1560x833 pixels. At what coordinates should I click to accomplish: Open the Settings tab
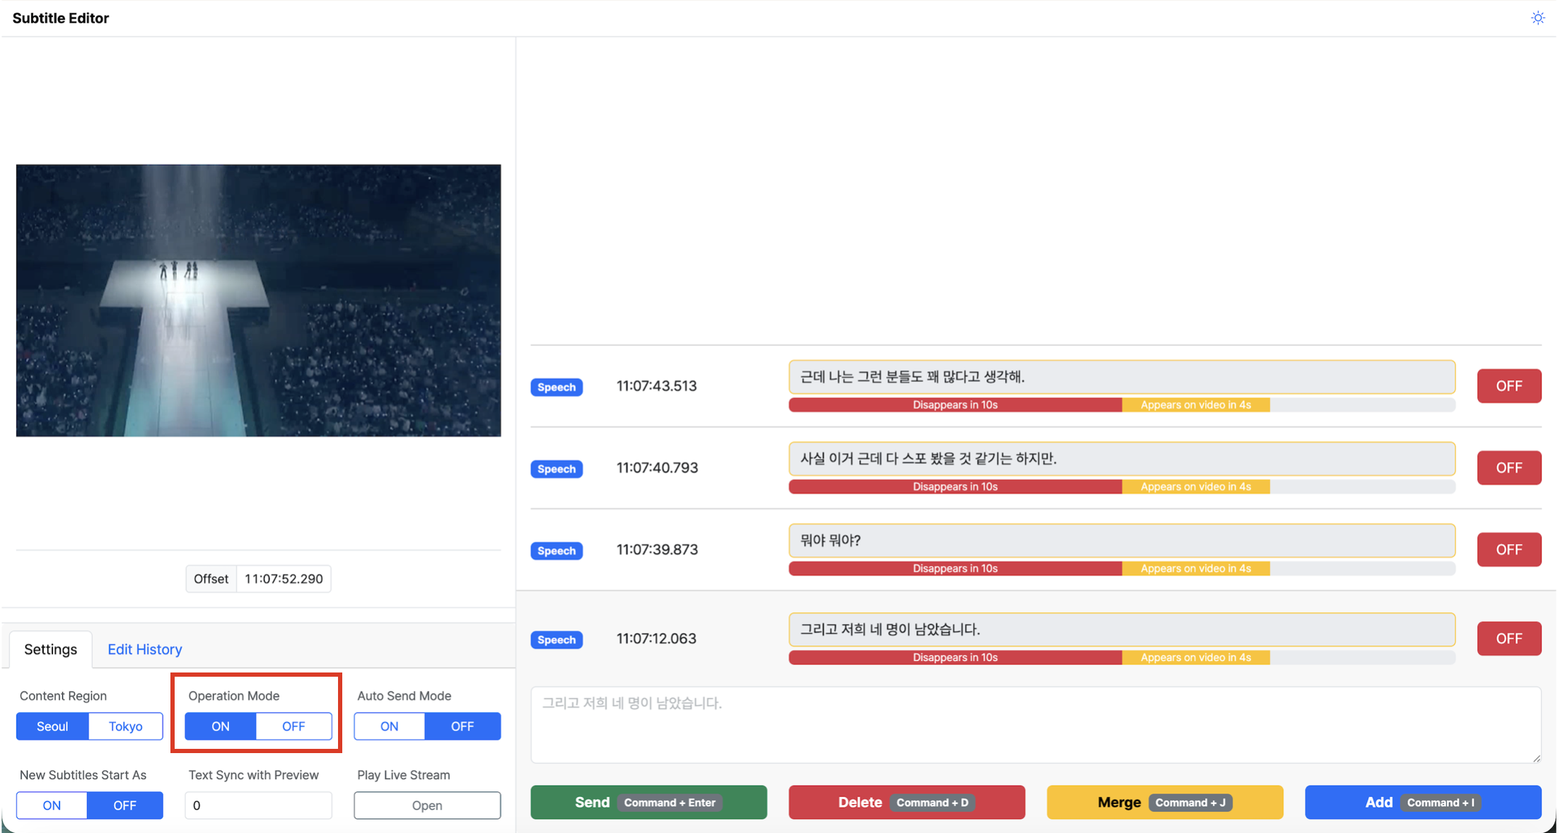pyautogui.click(x=51, y=649)
